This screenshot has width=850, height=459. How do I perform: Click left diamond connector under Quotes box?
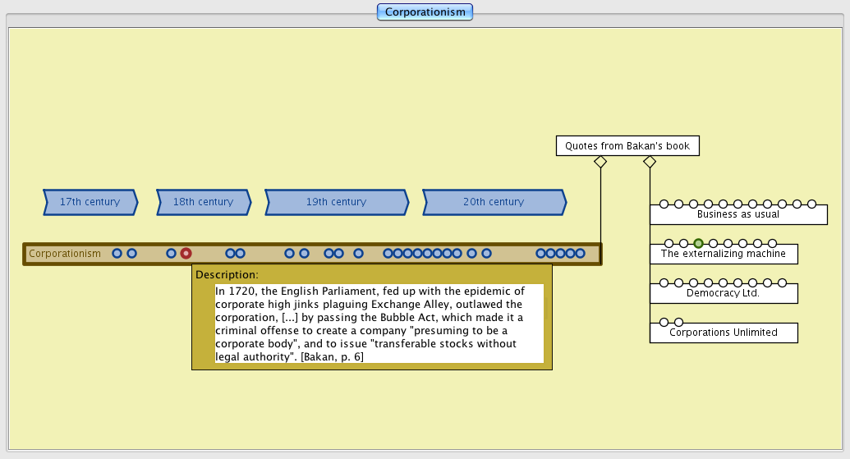pos(600,162)
